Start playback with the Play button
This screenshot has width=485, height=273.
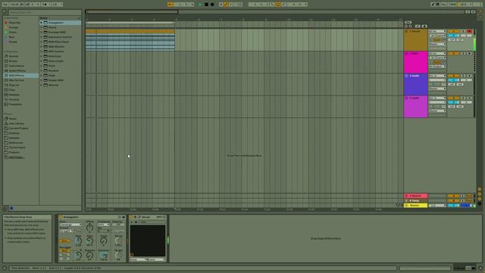(200, 5)
